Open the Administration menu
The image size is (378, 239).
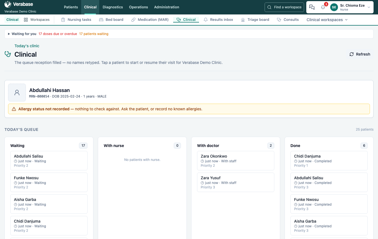pyautogui.click(x=166, y=7)
